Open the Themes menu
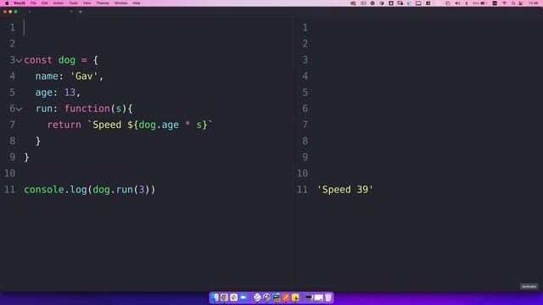Screen dimensions: 543x305 [103, 3]
